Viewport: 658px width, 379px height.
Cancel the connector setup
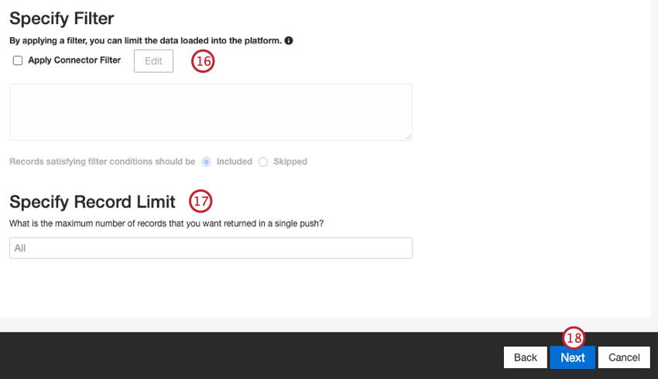tap(624, 357)
